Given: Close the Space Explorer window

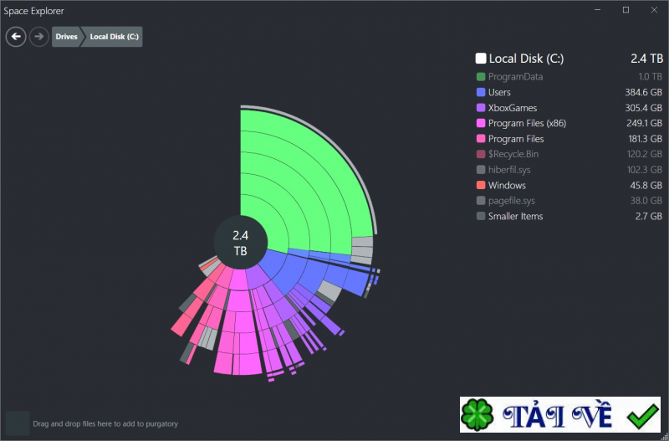Looking at the screenshot, I should tap(654, 10).
